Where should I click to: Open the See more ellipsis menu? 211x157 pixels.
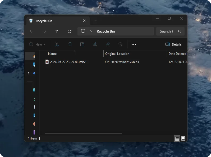134,44
